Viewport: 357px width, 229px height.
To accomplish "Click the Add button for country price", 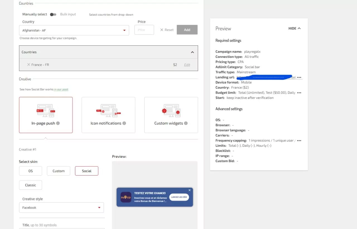I will click(187, 30).
